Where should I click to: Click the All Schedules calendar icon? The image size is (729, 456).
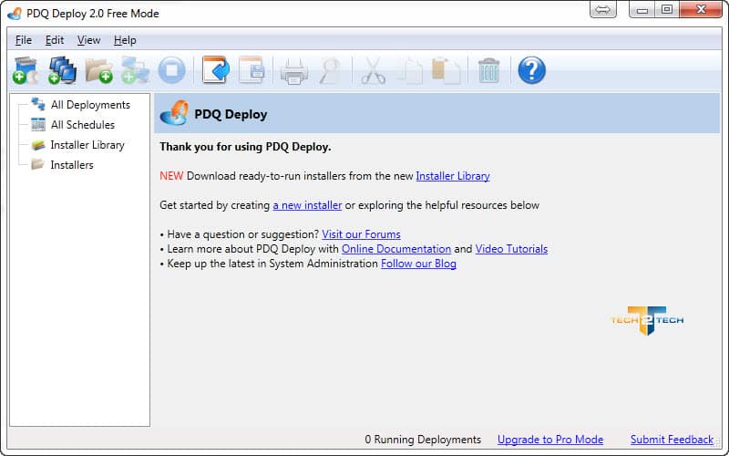38,124
